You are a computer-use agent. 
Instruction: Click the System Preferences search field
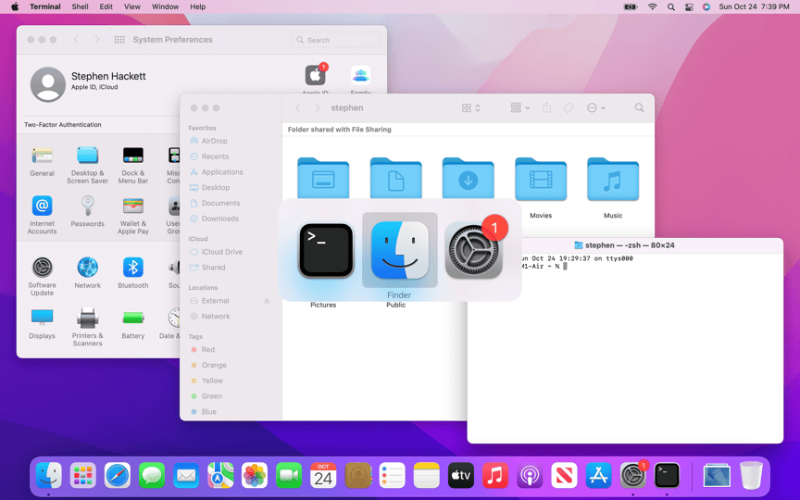click(x=336, y=40)
